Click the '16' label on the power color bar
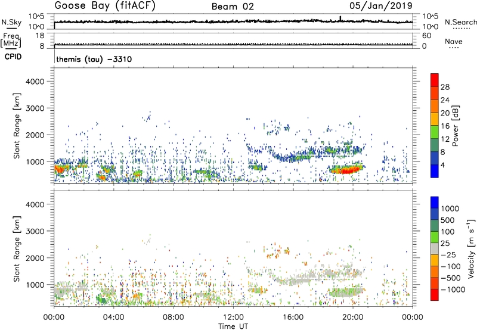 coord(445,126)
